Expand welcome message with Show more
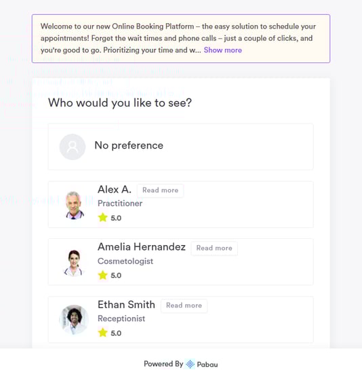The image size is (362, 374). point(222,50)
